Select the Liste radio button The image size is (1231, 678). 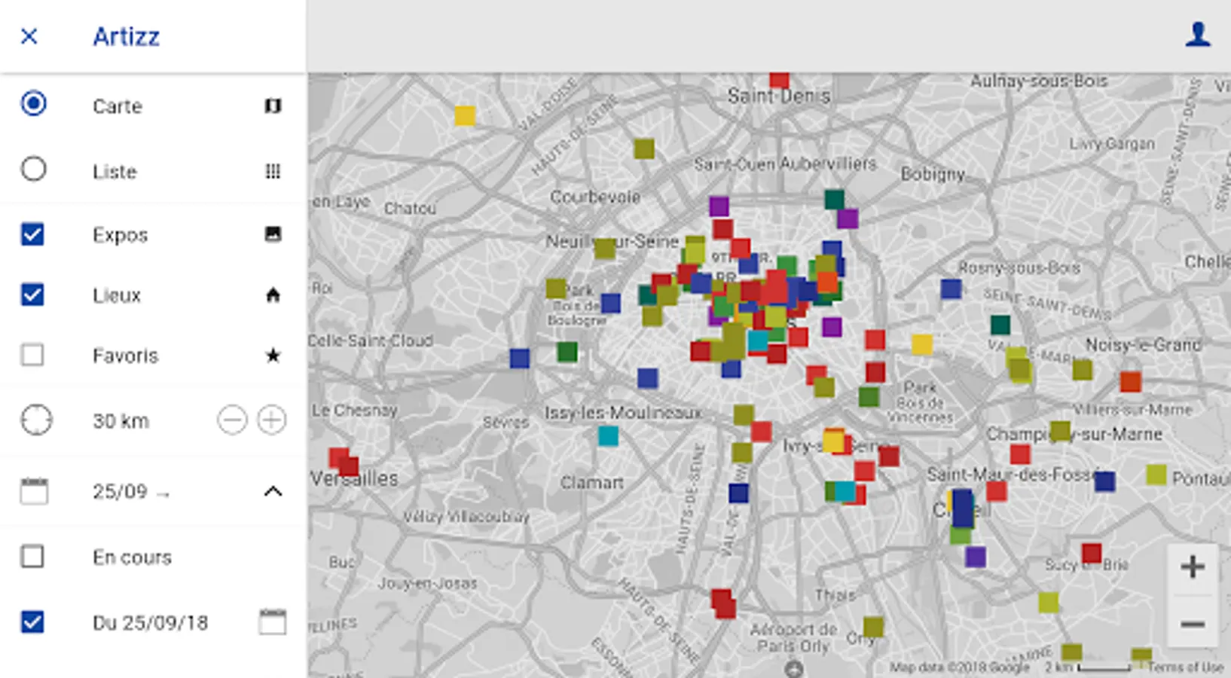click(33, 169)
